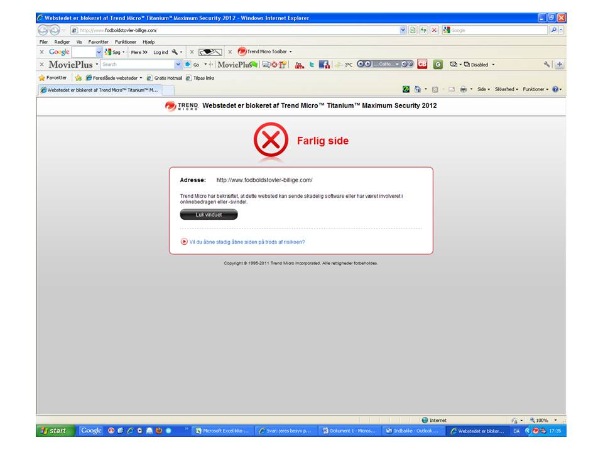Viewport: 603px width, 452px height.
Task: Open MoviePlus toolbar wrench options
Action: click(x=546, y=65)
